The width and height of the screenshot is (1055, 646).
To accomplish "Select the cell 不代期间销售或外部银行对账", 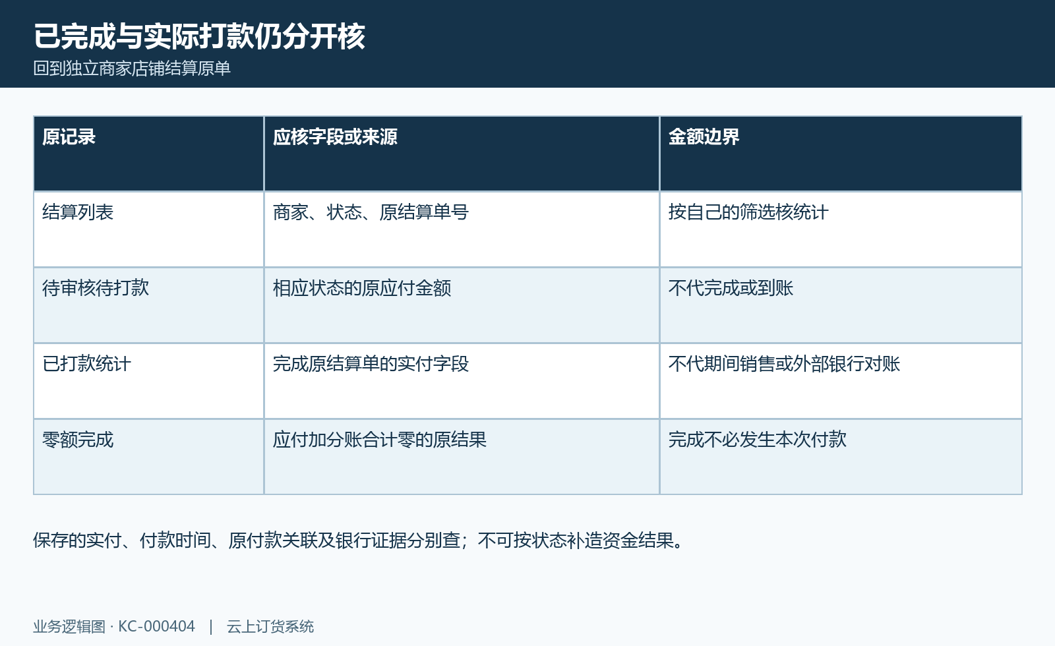I will click(841, 381).
